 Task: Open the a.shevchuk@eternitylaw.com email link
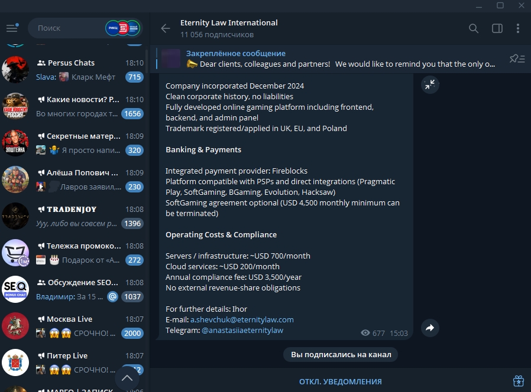coord(242,319)
